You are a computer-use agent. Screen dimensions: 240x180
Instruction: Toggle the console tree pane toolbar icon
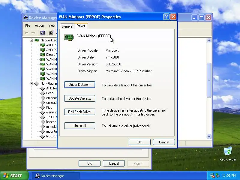tap(42, 33)
